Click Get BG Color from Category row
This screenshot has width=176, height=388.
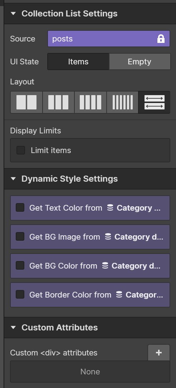pos(90,266)
